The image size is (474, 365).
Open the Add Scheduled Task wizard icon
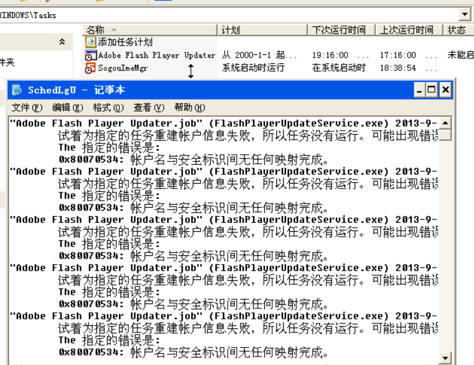(x=90, y=42)
